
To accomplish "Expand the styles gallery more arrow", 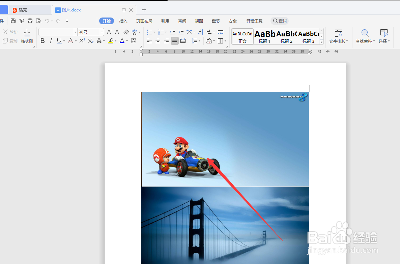I will [321, 42].
